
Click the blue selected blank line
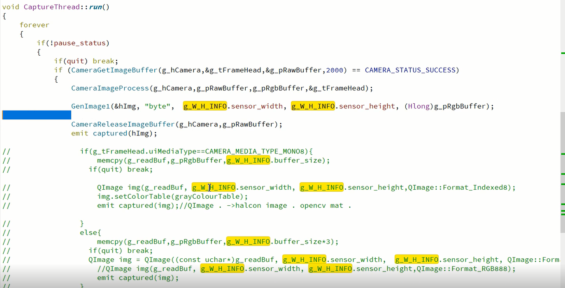pyautogui.click(x=37, y=115)
